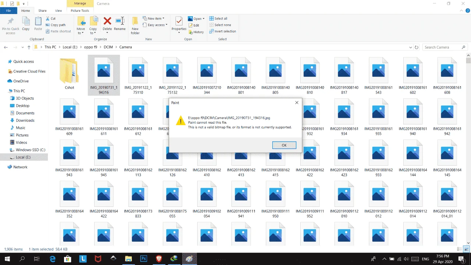Screen dimensions: 471x265
Task: Refresh the Camera folder address bar
Action: pyautogui.click(x=417, y=47)
